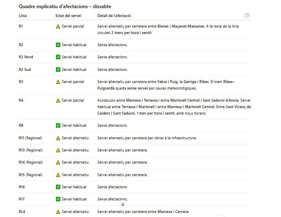This screenshot has height=217, width=281.
Task: Click the warning icon in row R1
Action: [x=58, y=26]
